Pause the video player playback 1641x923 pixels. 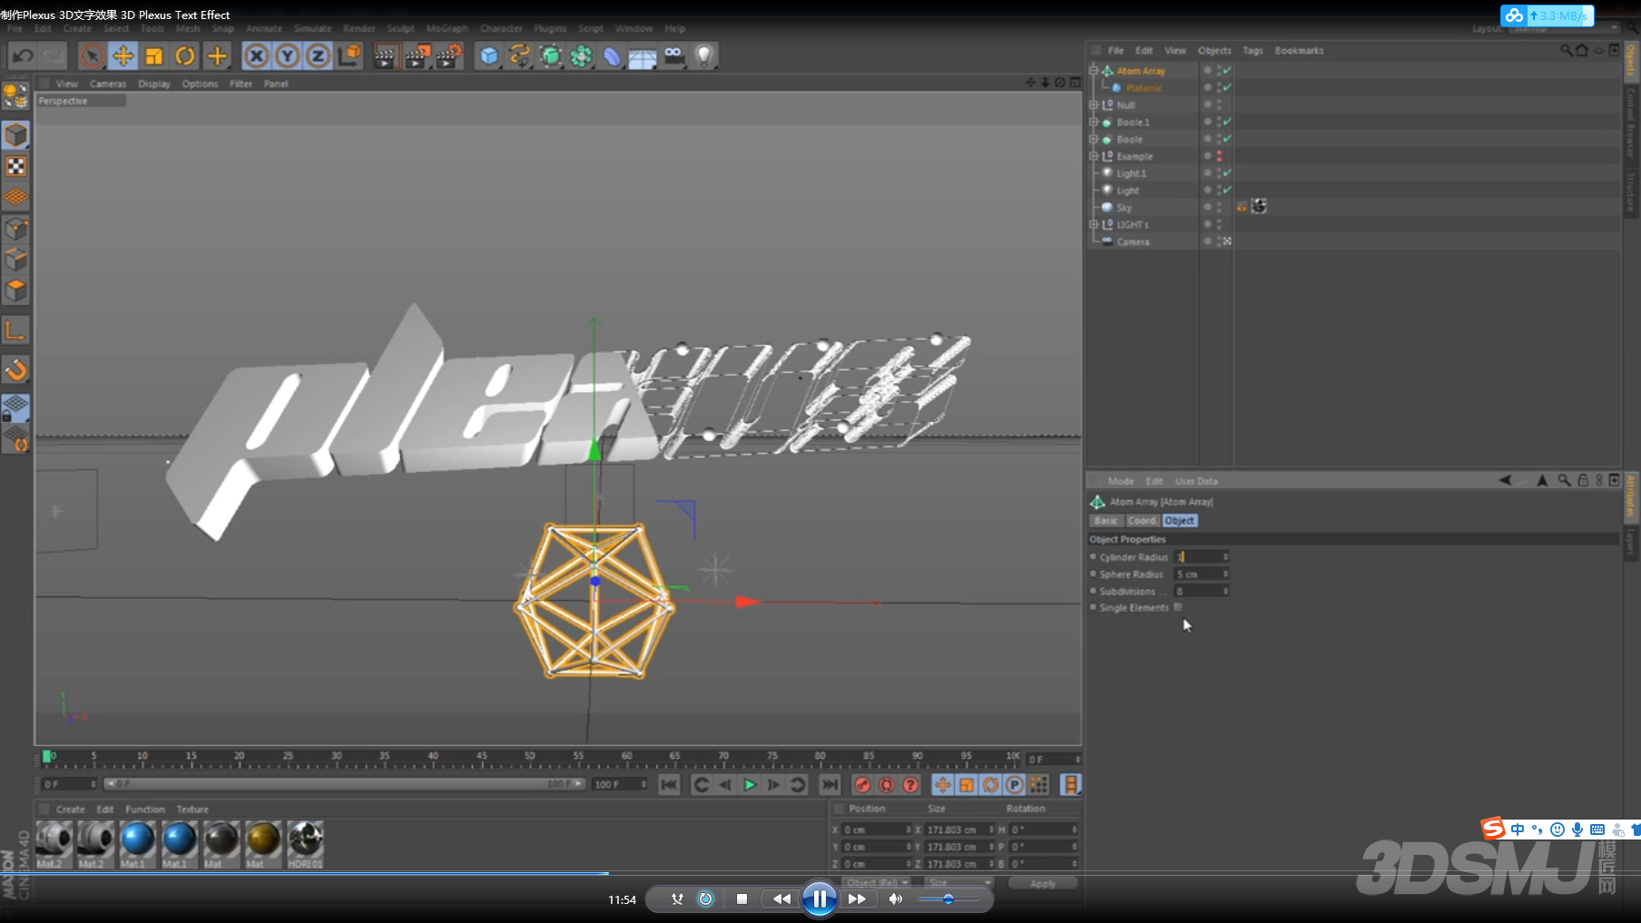coord(819,898)
